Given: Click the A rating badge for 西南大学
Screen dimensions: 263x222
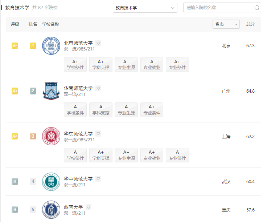Looking at the screenshot, I should (x=15, y=210).
